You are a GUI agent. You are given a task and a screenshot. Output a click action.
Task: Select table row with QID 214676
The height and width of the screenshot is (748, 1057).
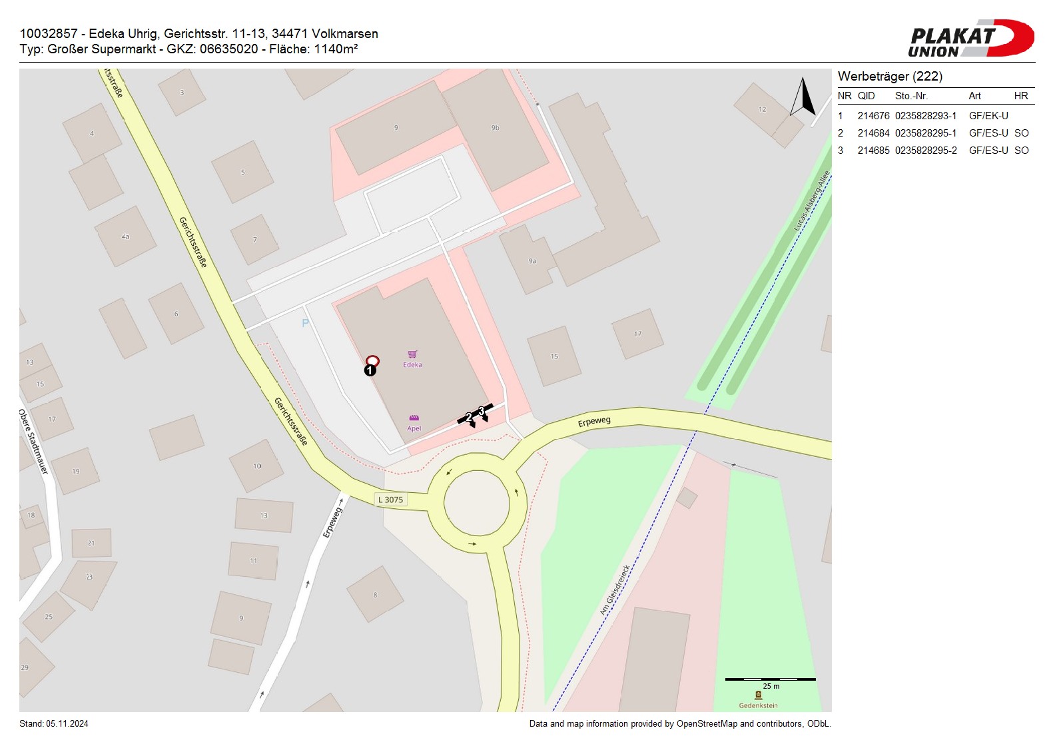[x=935, y=116]
